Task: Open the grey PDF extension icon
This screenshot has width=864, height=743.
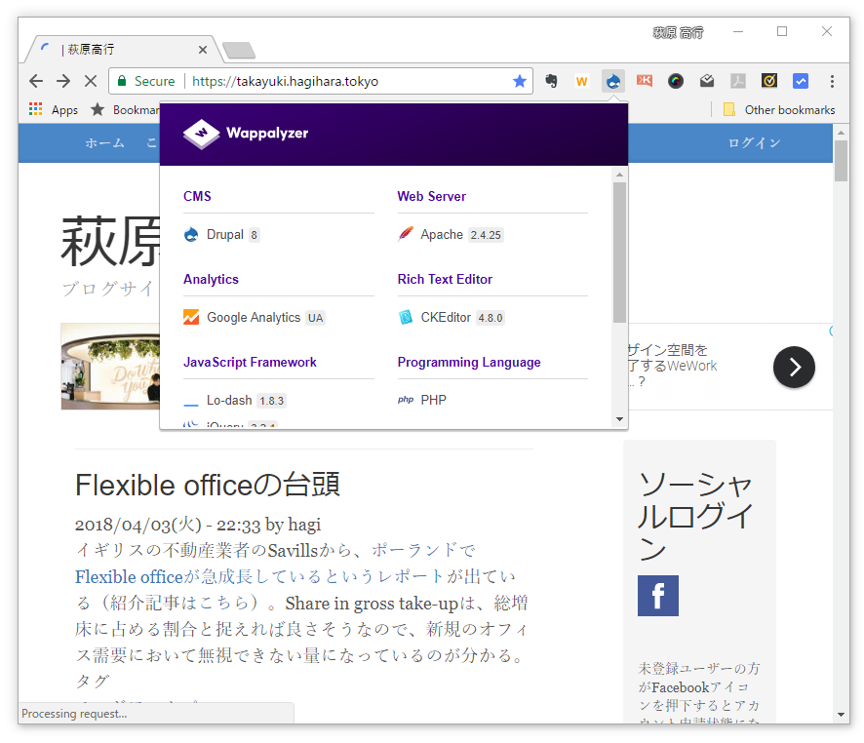Action: click(x=738, y=82)
